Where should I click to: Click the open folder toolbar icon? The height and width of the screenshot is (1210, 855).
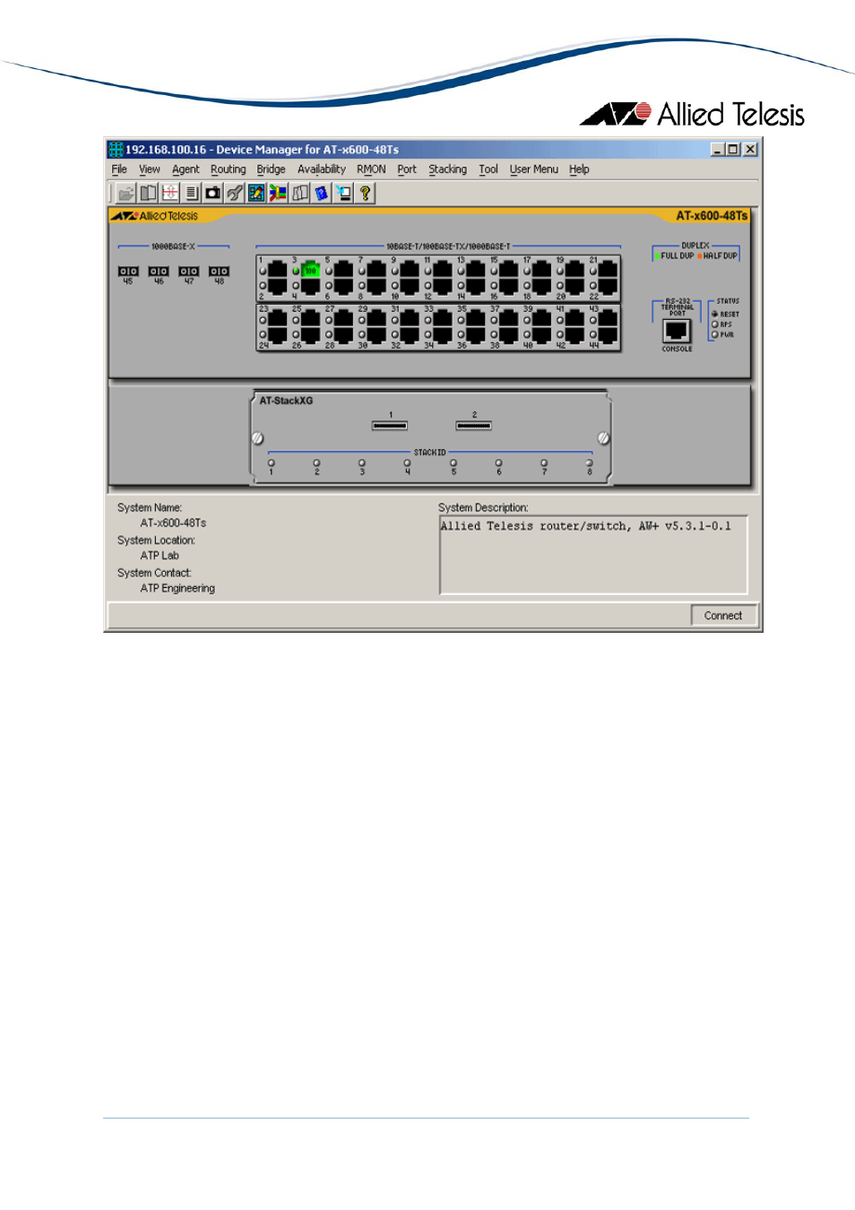tap(126, 193)
